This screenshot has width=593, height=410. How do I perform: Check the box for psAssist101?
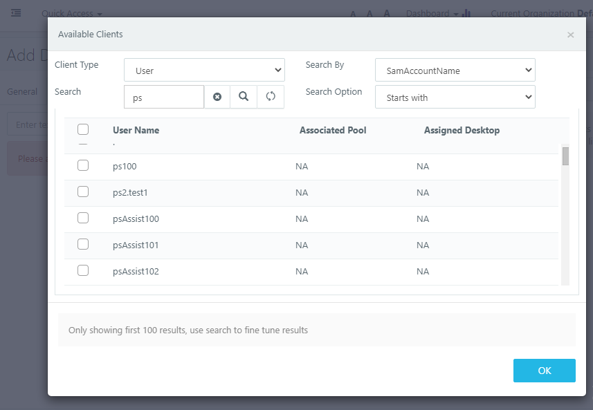pyautogui.click(x=83, y=244)
